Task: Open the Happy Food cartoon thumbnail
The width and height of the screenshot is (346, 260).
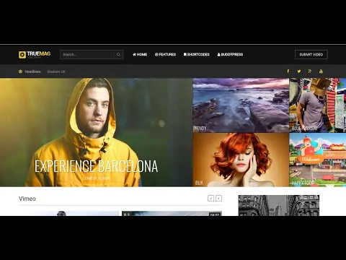Action: coord(318,160)
